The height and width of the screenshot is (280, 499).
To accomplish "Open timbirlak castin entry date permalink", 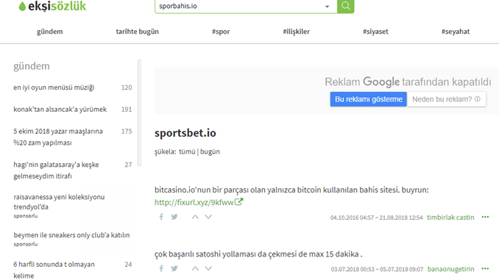I will pos(377,218).
